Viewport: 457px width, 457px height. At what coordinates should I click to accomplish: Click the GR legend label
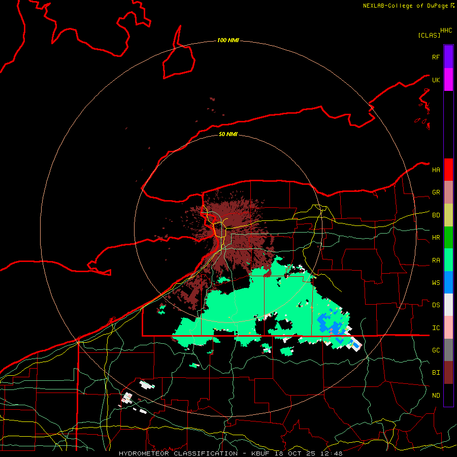click(x=436, y=192)
